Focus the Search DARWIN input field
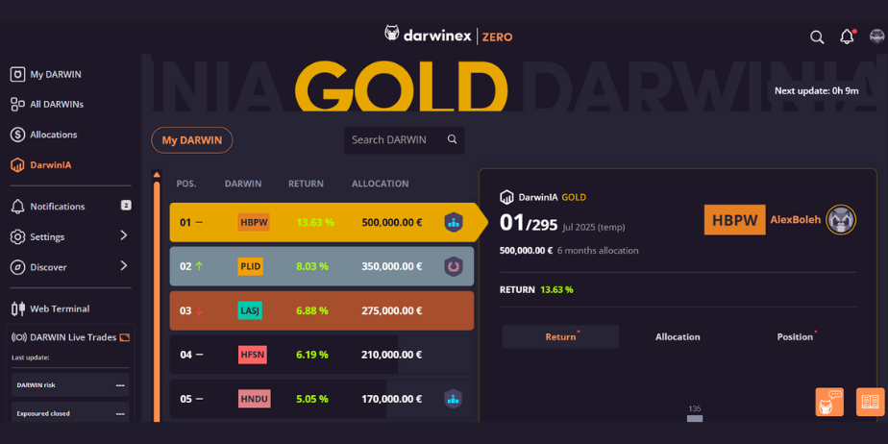This screenshot has height=444, width=888. [x=405, y=140]
